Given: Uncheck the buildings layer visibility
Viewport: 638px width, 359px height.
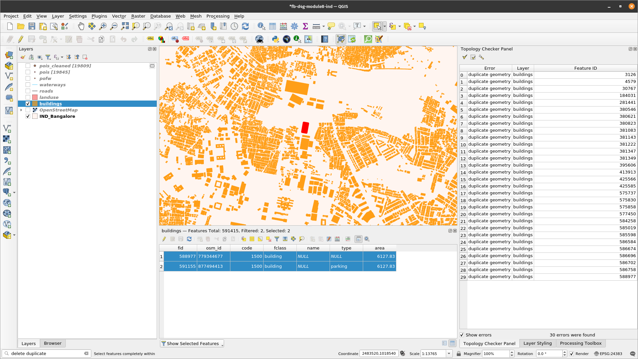Looking at the screenshot, I should click(x=28, y=104).
